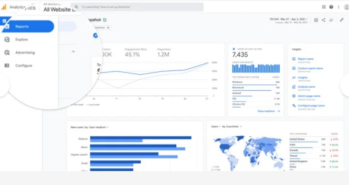Click the Direct bar label

point(84,147)
